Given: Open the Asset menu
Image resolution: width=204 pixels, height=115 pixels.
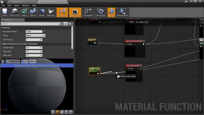Looking at the screenshot, I should click(x=17, y=5).
